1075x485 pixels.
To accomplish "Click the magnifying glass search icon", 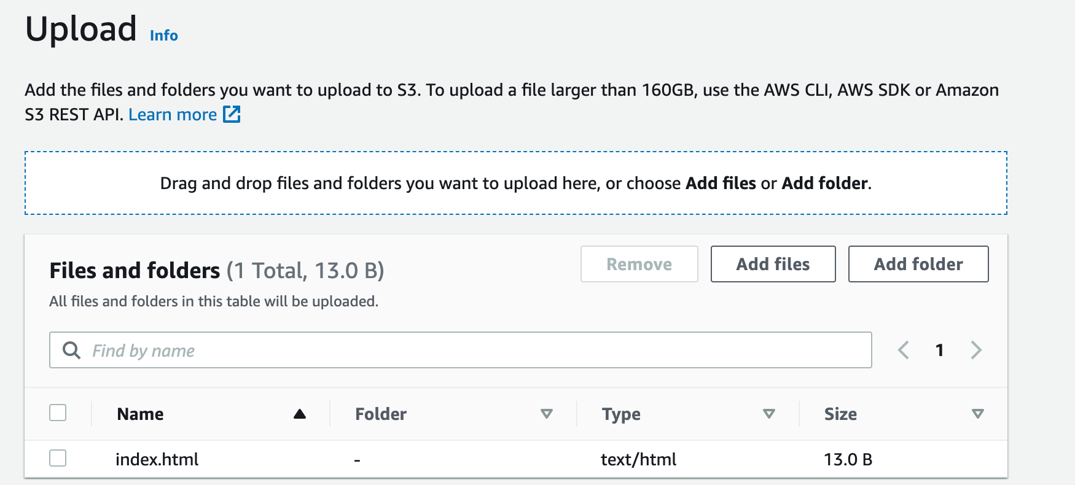I will point(71,350).
